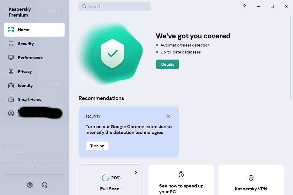Click the stopwatch icon on speed-up card
This screenshot has width=293, height=195.
tap(181, 174)
